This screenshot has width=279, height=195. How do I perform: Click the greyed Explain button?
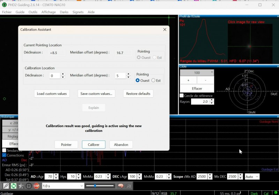point(93,108)
